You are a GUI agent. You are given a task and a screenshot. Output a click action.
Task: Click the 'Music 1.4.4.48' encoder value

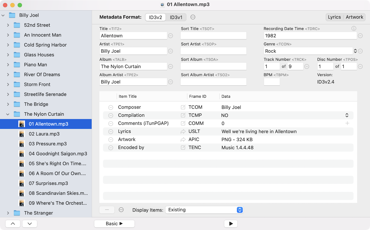tap(237, 148)
